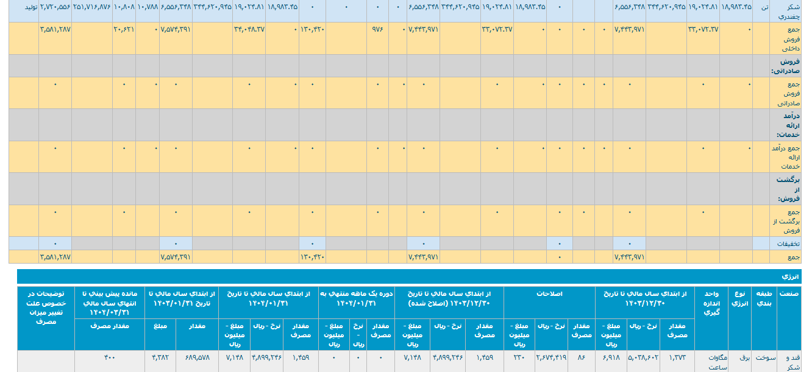Select the نوع انرژی column header
This screenshot has width=812, height=372.
tap(739, 297)
